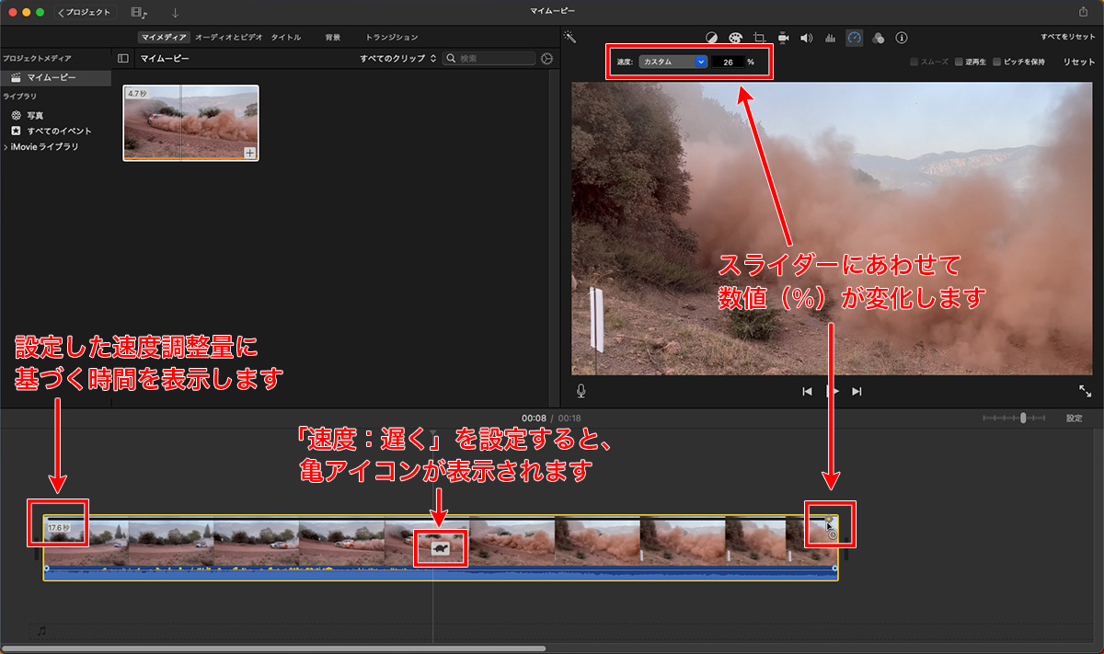Open the clip filter and audio effects icon
The width and height of the screenshot is (1104, 654).
coord(878,38)
